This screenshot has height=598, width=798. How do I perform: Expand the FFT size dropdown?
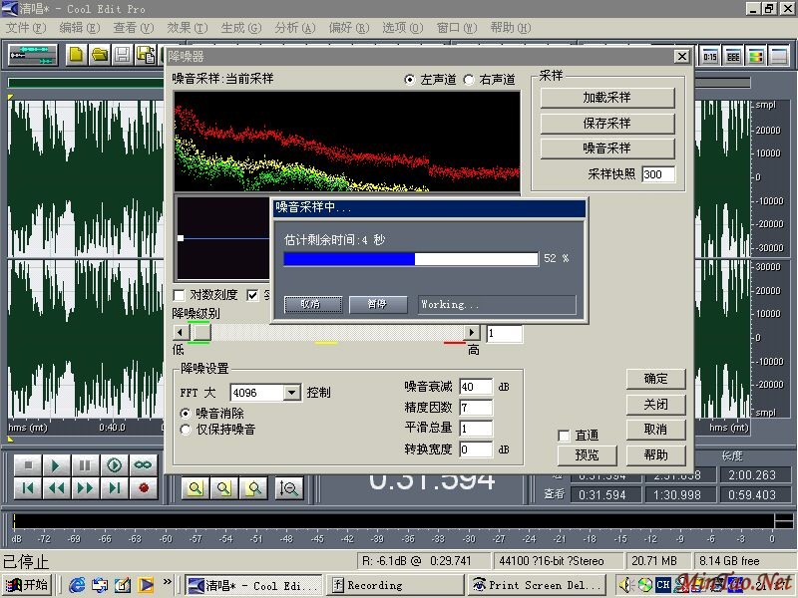(x=291, y=393)
